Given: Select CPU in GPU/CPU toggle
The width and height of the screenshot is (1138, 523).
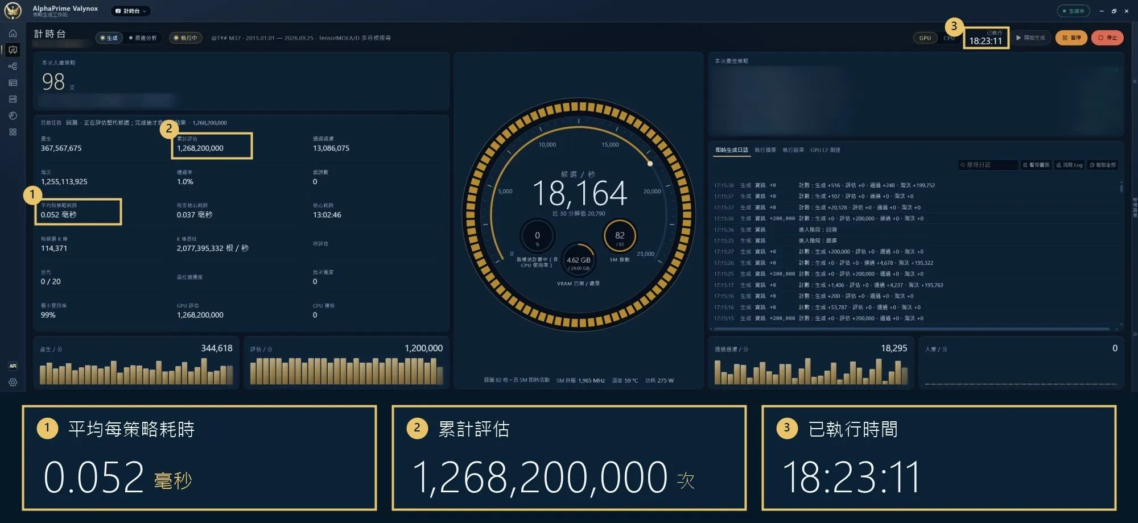Looking at the screenshot, I should (x=949, y=38).
